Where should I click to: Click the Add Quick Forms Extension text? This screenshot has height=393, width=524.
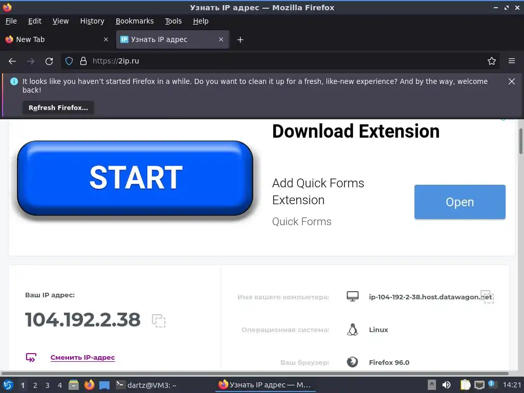click(x=318, y=191)
